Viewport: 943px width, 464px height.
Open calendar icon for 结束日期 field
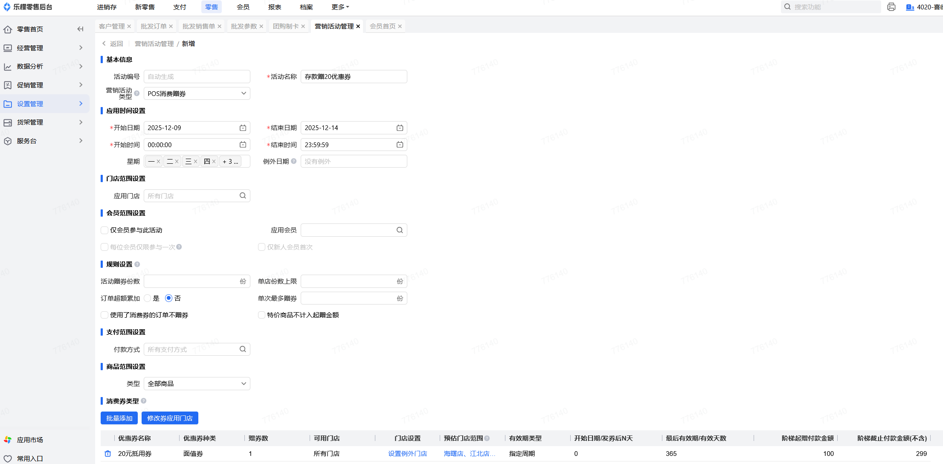[400, 128]
